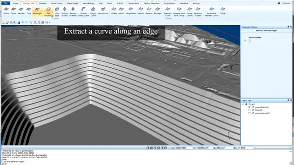Select the Circle curve tool
294x165 pixels.
28,11
